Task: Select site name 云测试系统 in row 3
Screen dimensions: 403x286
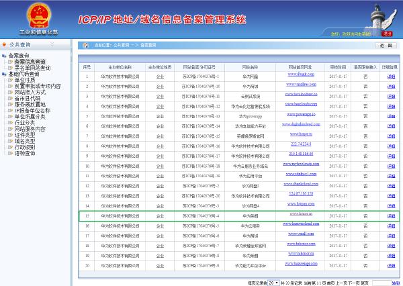Action: click(251, 97)
